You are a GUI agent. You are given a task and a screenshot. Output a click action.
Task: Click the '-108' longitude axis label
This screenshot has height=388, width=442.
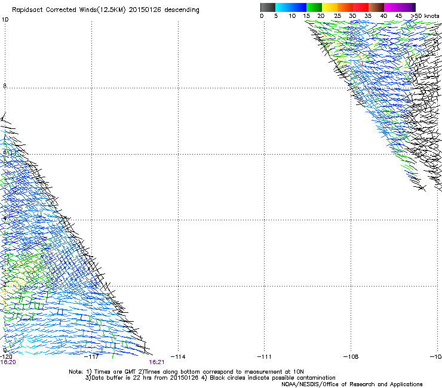tap(351, 357)
